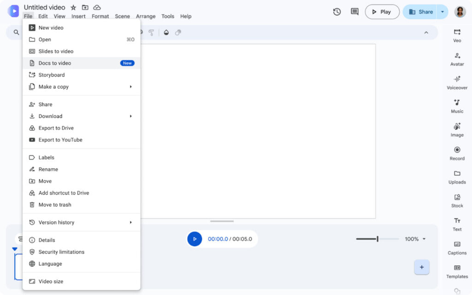Image resolution: width=472 pixels, height=295 pixels.
Task: Open the Stock media sidebar panel
Action: [x=457, y=201]
